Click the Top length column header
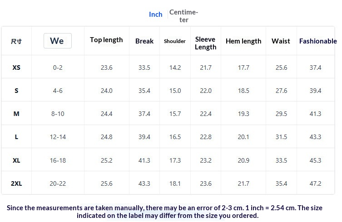Image resolution: width=342 pixels, height=222 pixels. (x=106, y=40)
